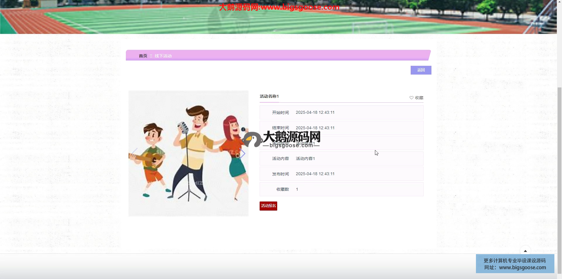Open 线下活动 breadcrumb link
Viewport: 562px width, 279px height.
click(163, 56)
